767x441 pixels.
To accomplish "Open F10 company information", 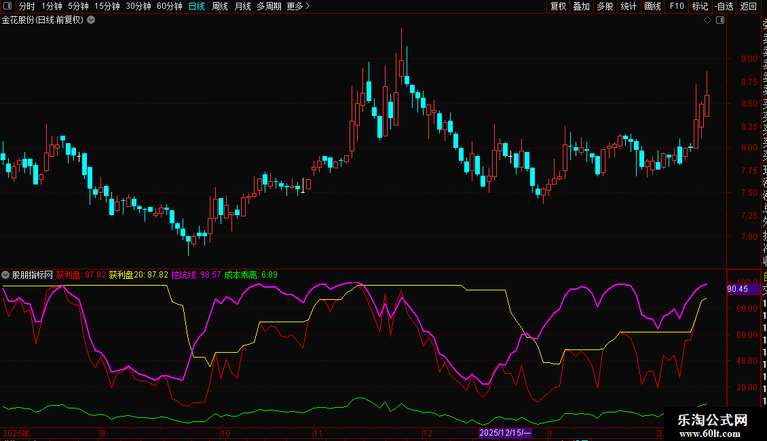I will [x=677, y=6].
